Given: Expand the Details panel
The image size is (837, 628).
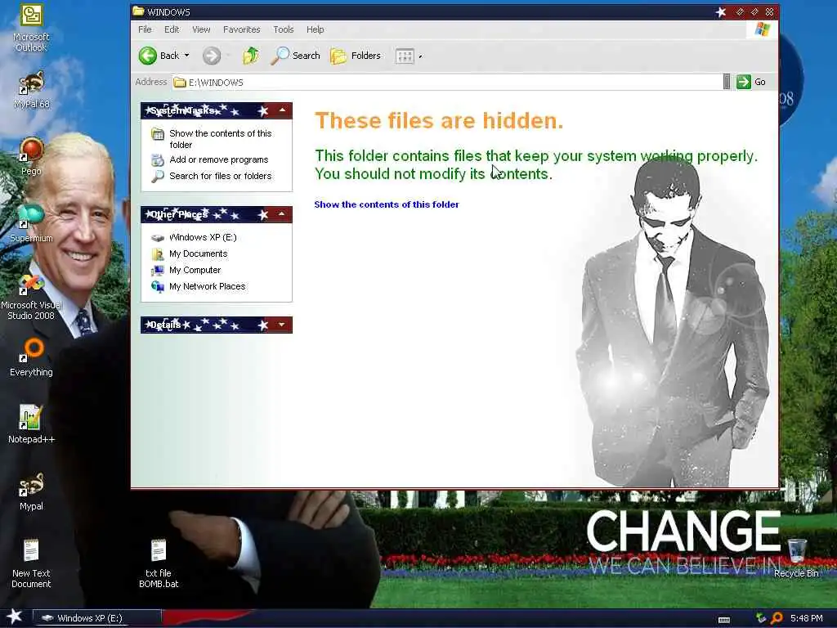Looking at the screenshot, I should pyautogui.click(x=282, y=324).
